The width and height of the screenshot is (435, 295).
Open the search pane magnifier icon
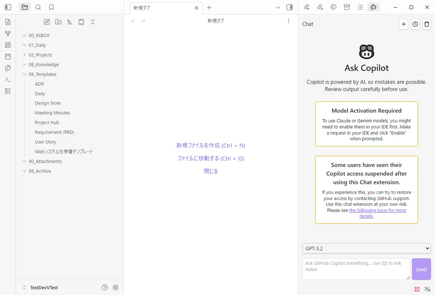[x=38, y=7]
